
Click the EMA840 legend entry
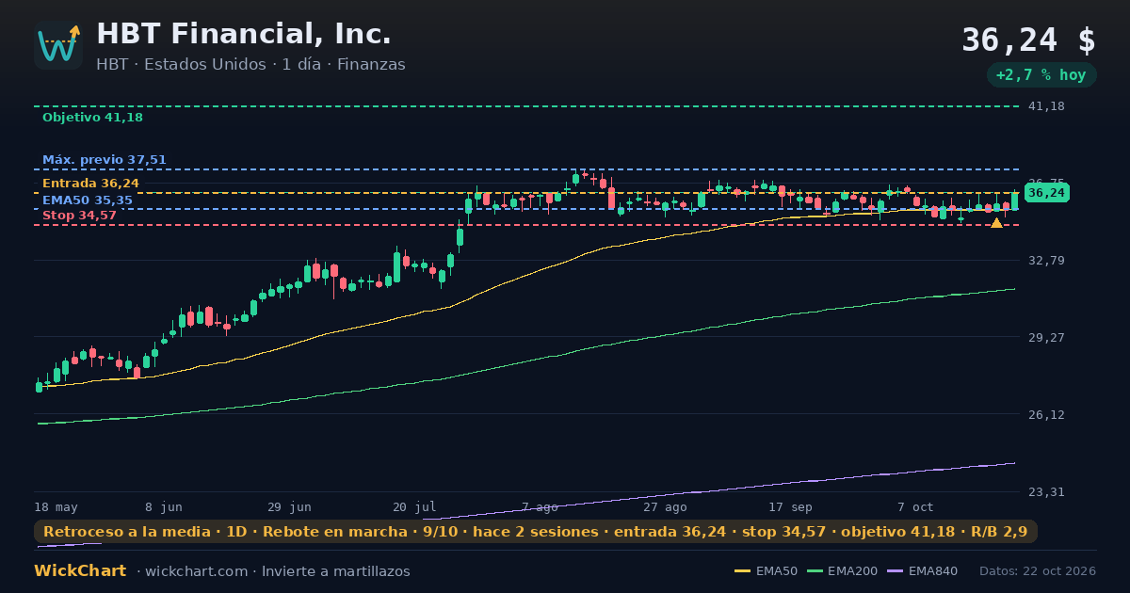(x=923, y=571)
